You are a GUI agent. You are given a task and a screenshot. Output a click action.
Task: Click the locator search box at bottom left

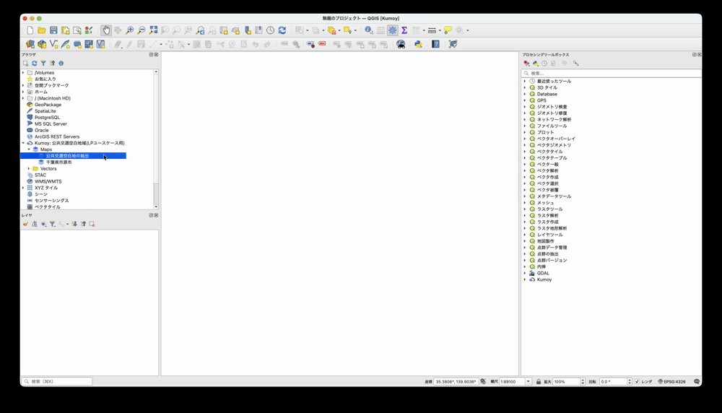pos(56,382)
